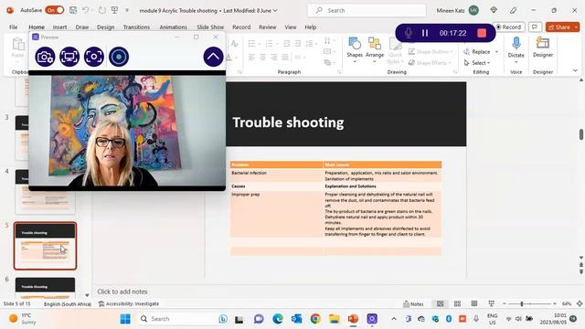Click the slide title 'Trouble shooting'

[x=288, y=122]
